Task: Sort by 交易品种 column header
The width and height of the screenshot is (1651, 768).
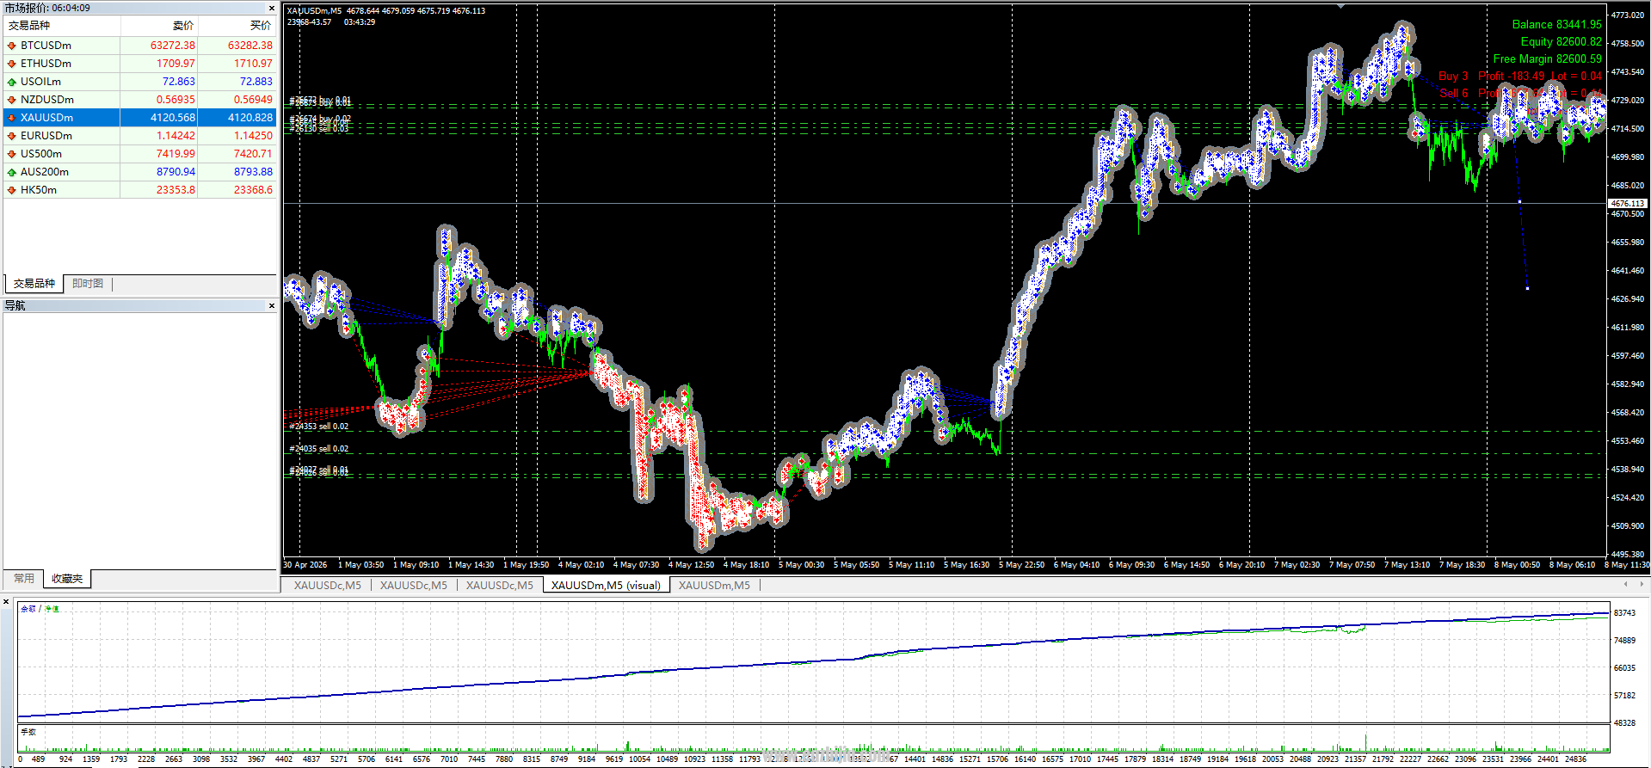Action: coord(62,26)
